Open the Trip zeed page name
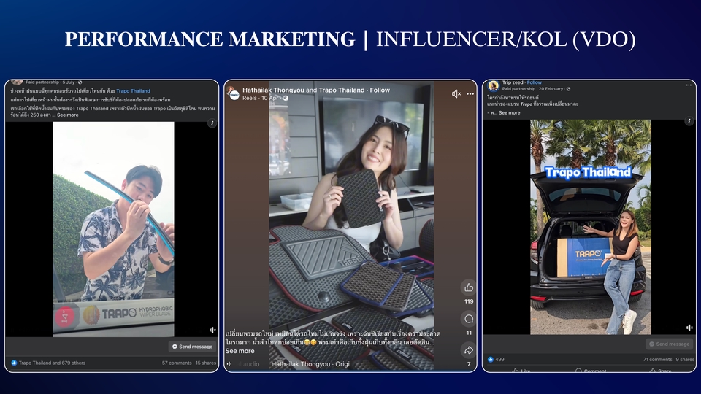 [513, 82]
